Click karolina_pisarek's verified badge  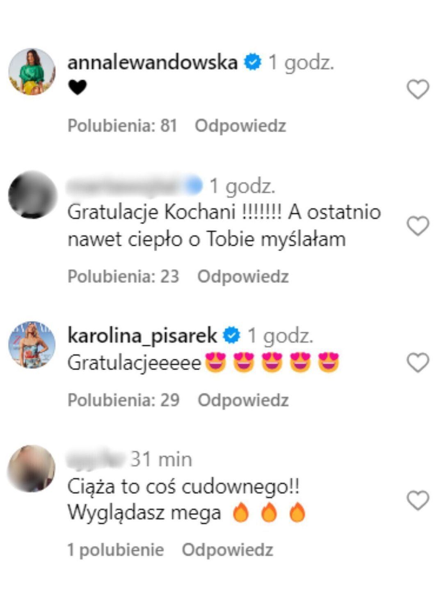point(232,335)
